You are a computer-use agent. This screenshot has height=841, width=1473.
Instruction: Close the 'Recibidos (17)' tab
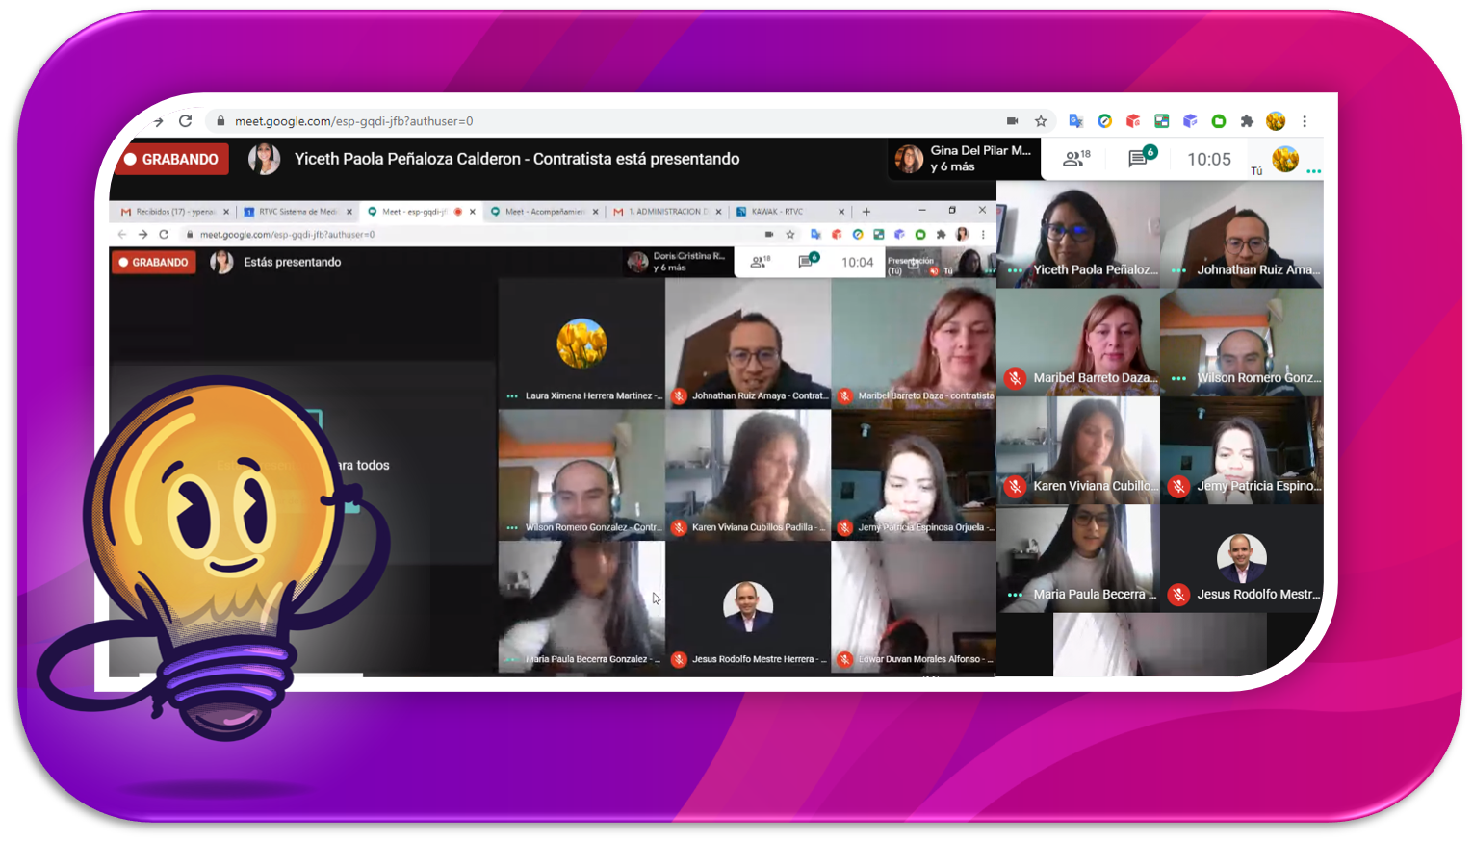[x=226, y=212]
